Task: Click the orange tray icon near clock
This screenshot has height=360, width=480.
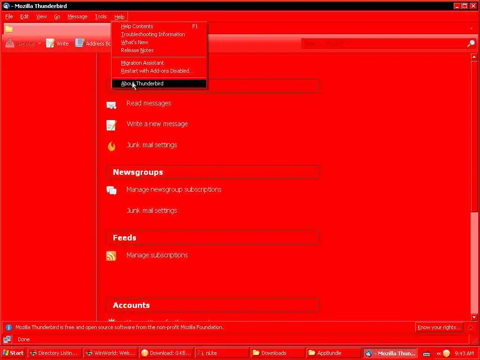Action: 447,353
